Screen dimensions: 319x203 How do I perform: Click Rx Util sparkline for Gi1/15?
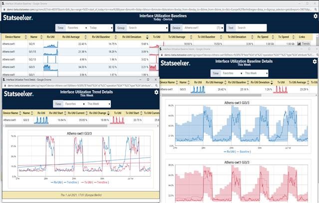[50, 52]
